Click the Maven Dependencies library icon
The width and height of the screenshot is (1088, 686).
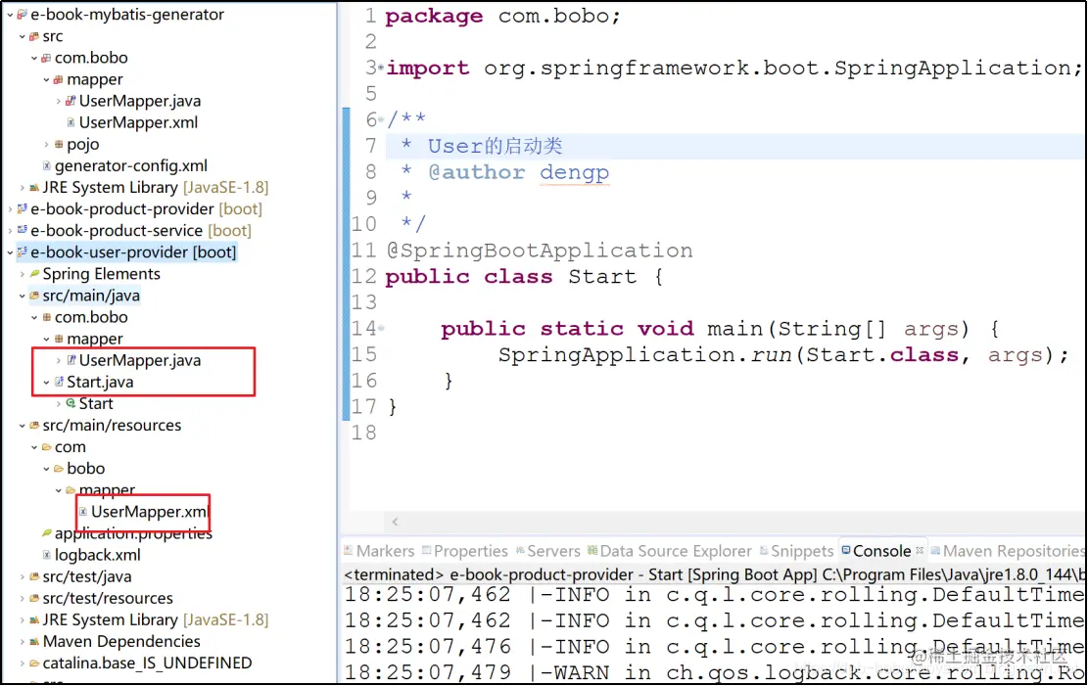click(34, 642)
